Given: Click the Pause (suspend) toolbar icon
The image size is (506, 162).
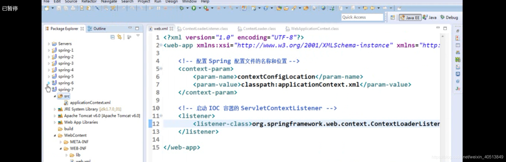Looking at the screenshot, I should 158,8.
